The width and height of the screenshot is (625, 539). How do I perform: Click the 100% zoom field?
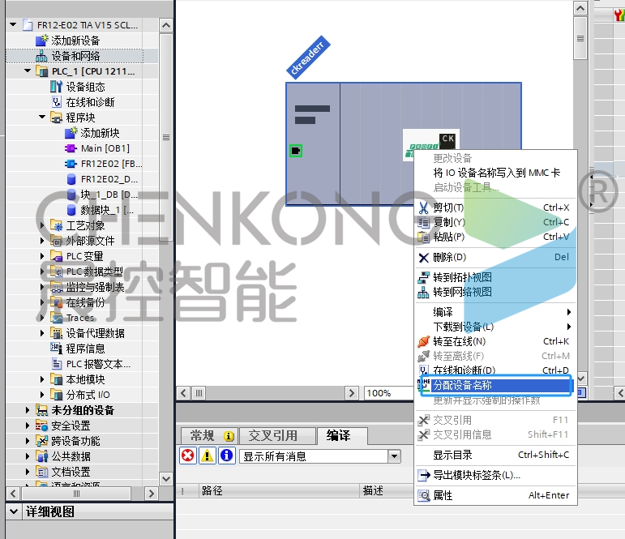(388, 393)
